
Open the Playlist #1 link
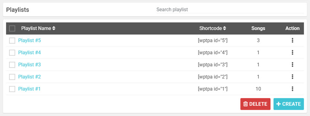(29, 89)
